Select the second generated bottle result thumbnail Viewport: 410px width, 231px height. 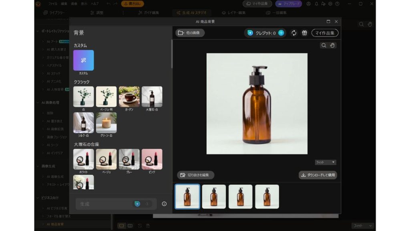point(214,197)
